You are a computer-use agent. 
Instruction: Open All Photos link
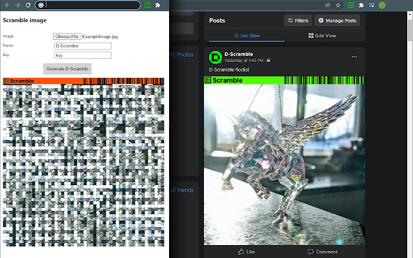[182, 54]
